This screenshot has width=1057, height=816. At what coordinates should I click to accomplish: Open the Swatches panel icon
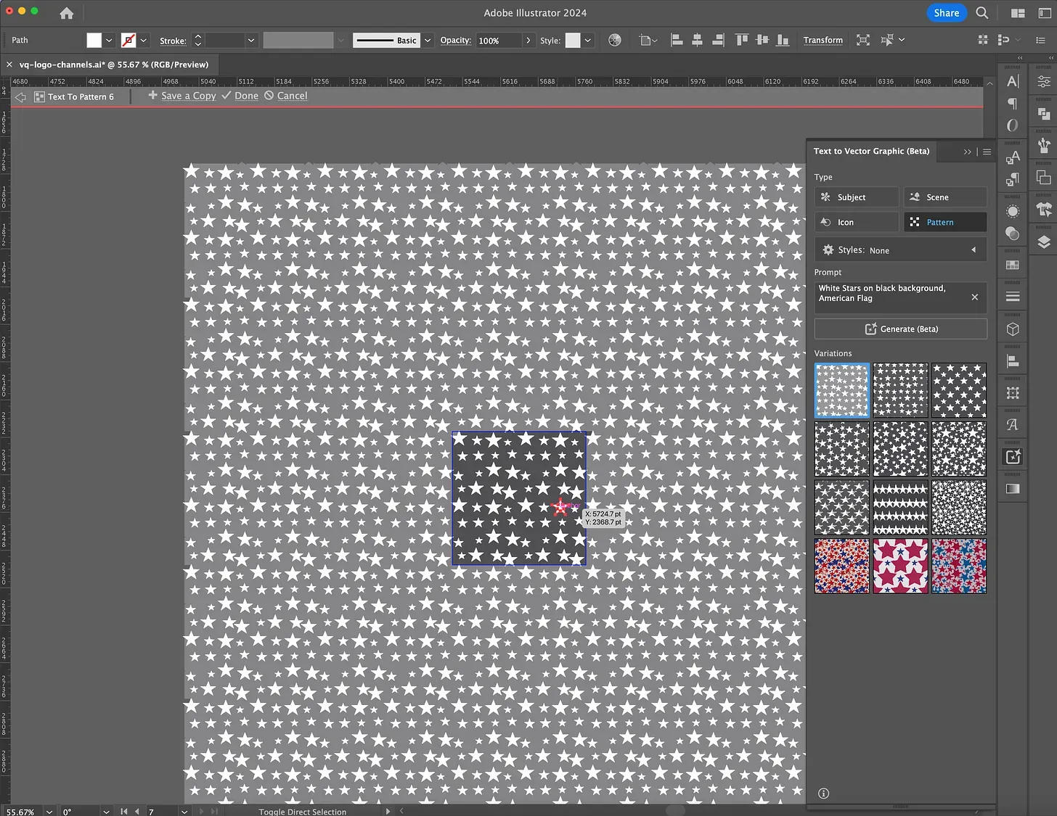pos(1013,265)
